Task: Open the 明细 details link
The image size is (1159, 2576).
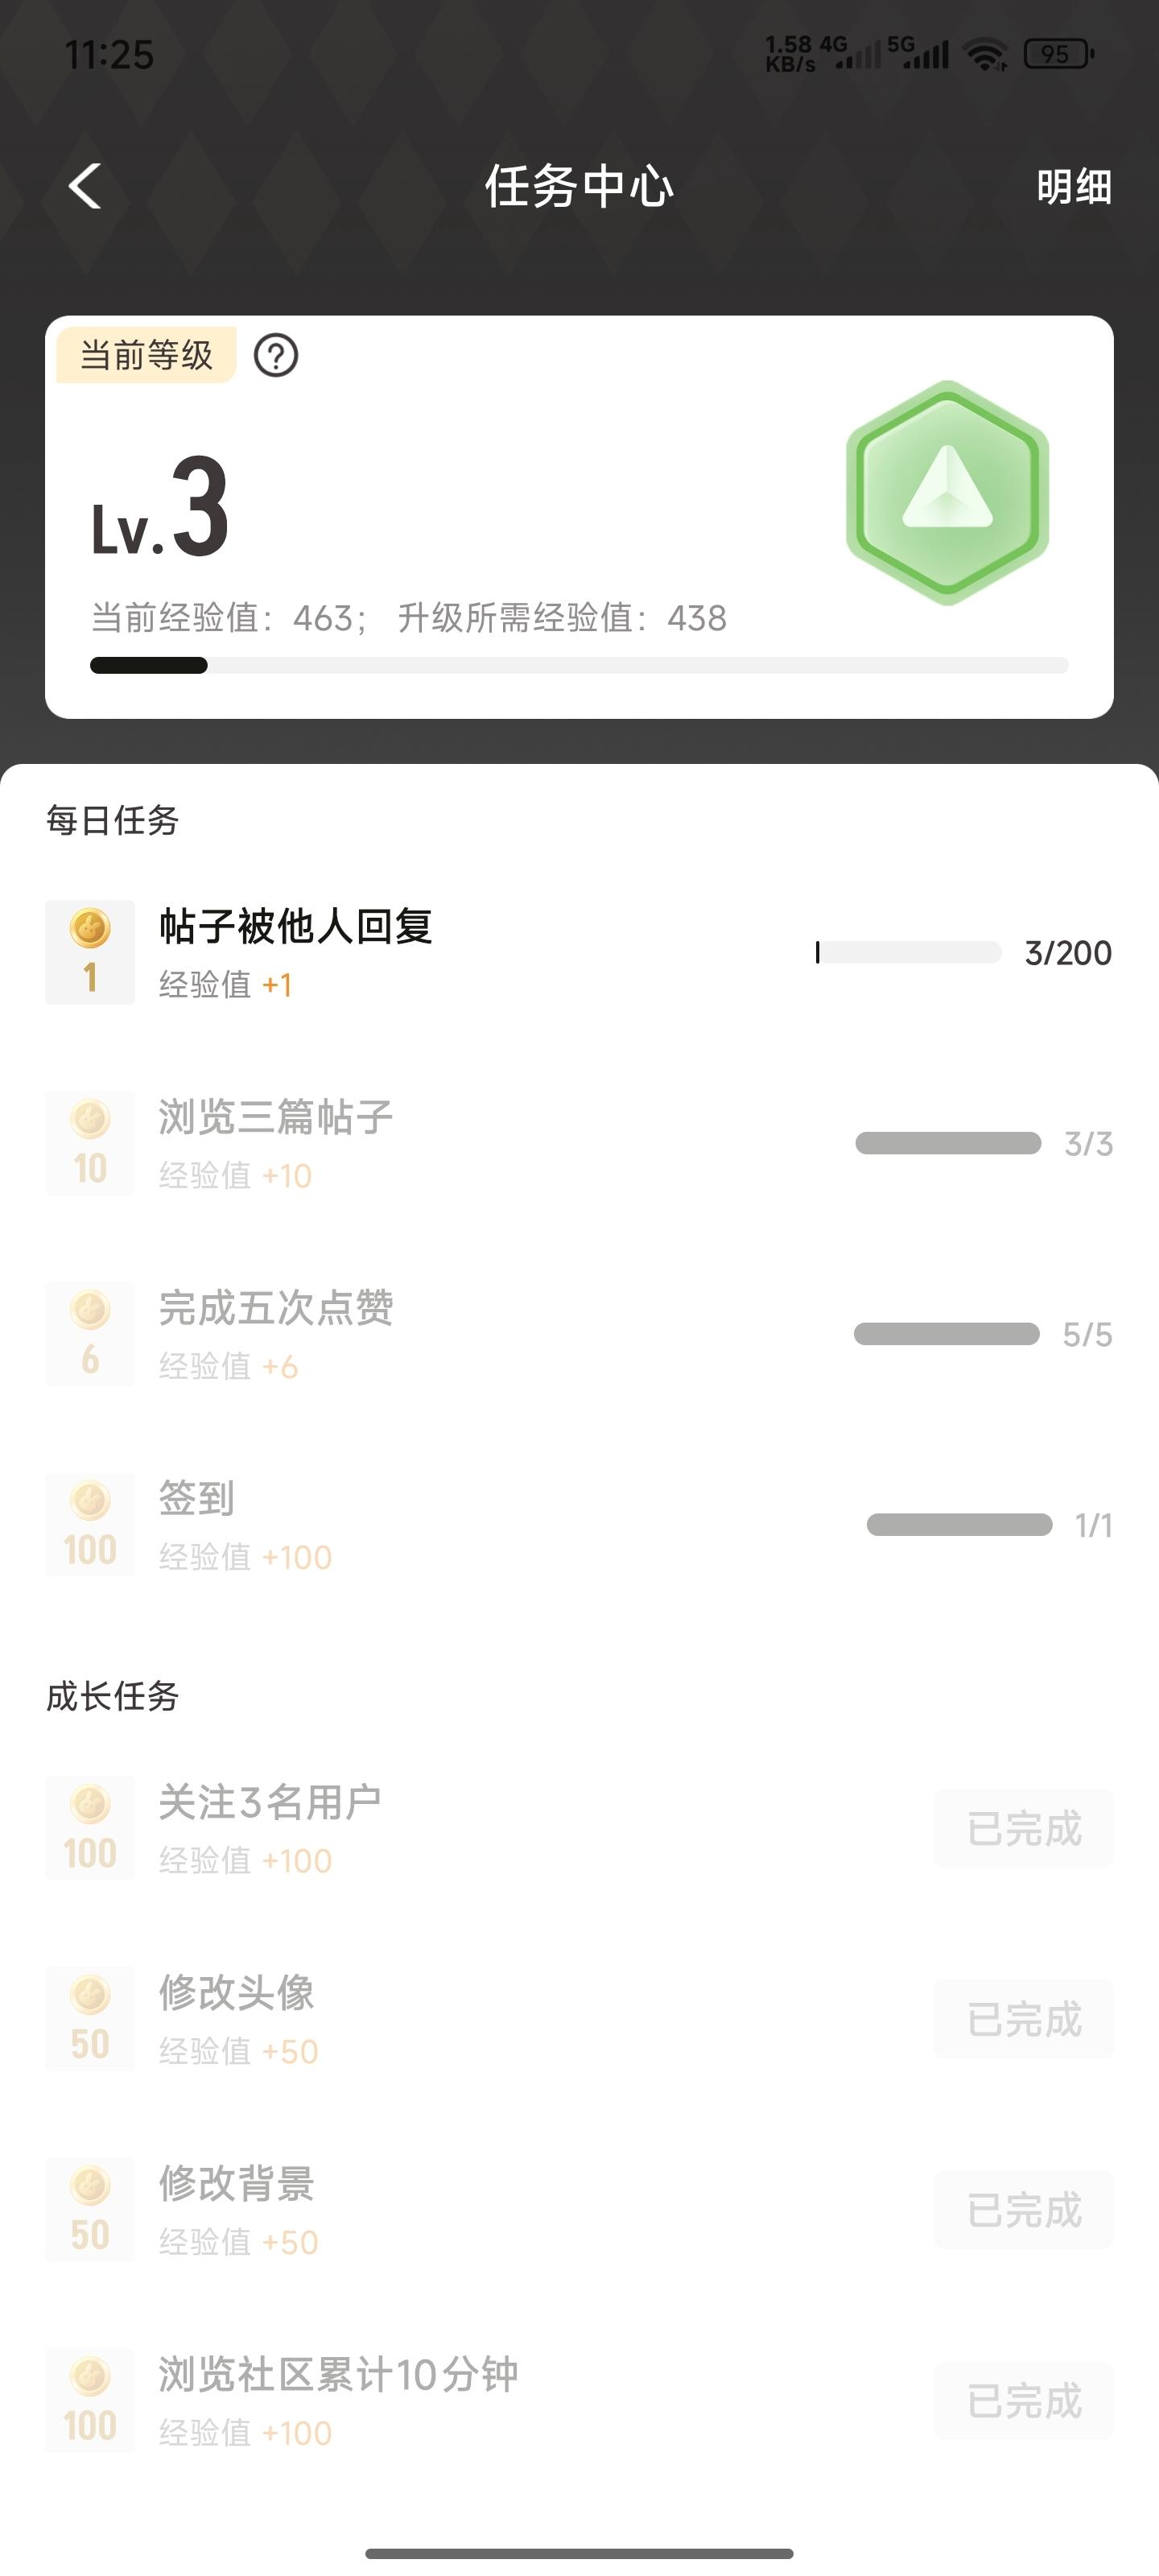Action: coord(1073,186)
